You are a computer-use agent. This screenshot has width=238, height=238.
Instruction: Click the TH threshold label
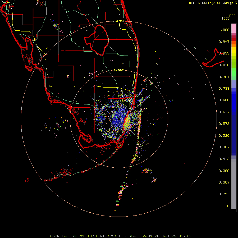227,206
